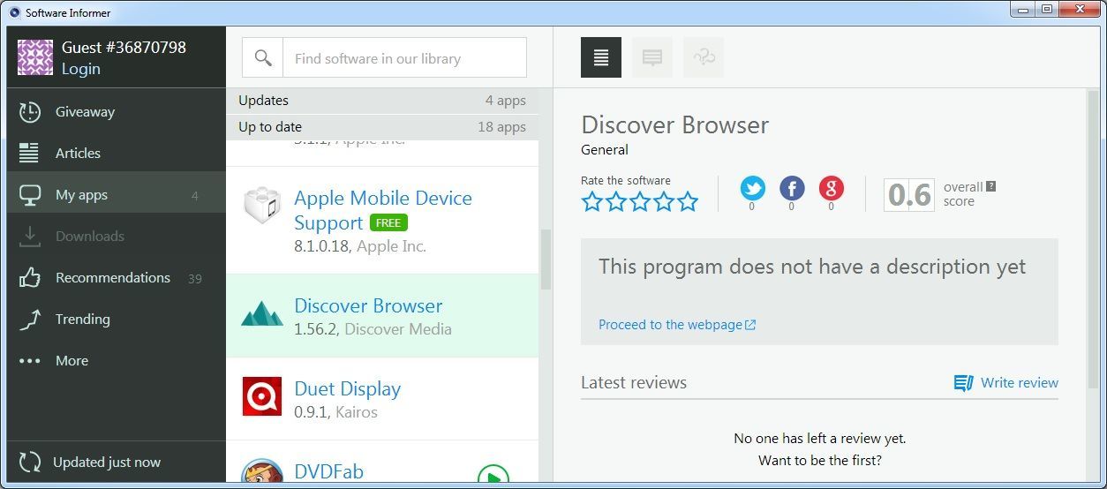Select DVDFab in app list
The width and height of the screenshot is (1107, 489).
(x=382, y=462)
